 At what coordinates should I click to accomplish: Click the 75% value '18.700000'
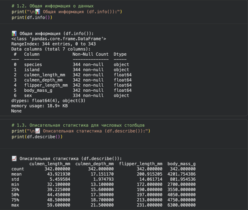click(102, 200)
